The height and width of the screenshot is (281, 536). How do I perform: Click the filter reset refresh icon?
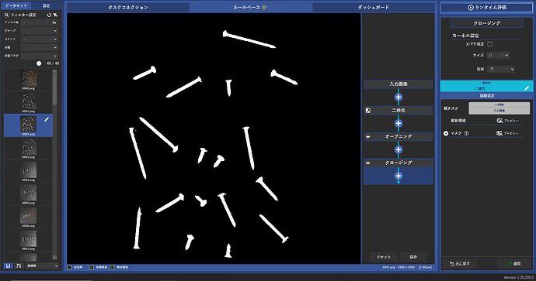tap(49, 15)
